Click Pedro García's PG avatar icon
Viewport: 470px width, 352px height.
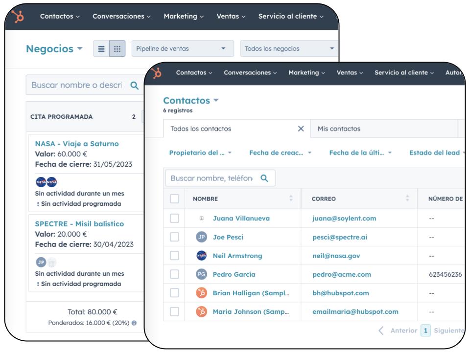pyautogui.click(x=202, y=274)
